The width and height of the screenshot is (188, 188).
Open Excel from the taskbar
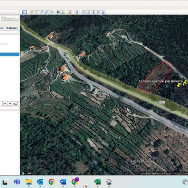pyautogui.click(x=97, y=182)
